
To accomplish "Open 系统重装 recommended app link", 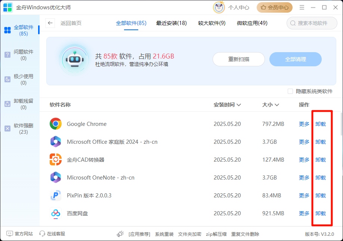I will click(x=164, y=234).
